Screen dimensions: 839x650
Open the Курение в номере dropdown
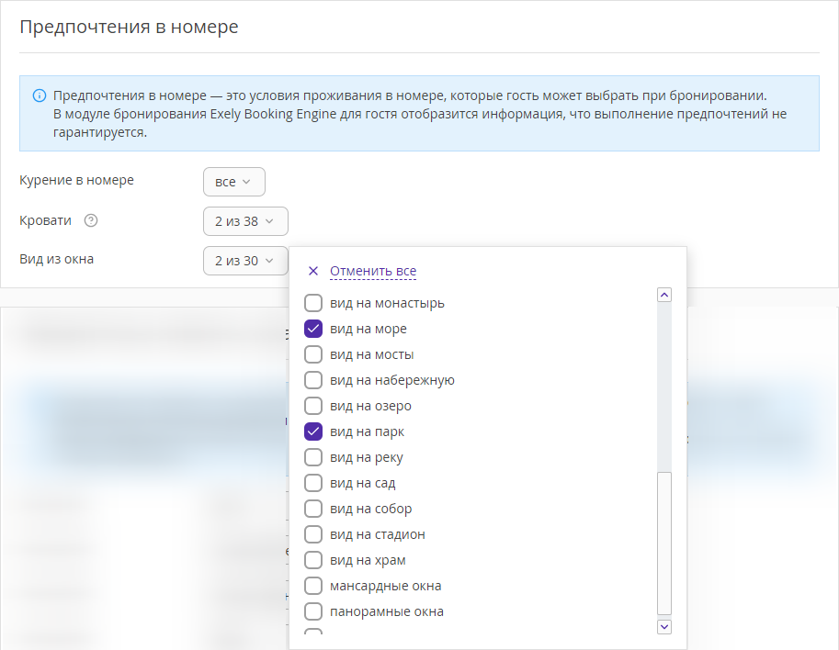coord(233,182)
